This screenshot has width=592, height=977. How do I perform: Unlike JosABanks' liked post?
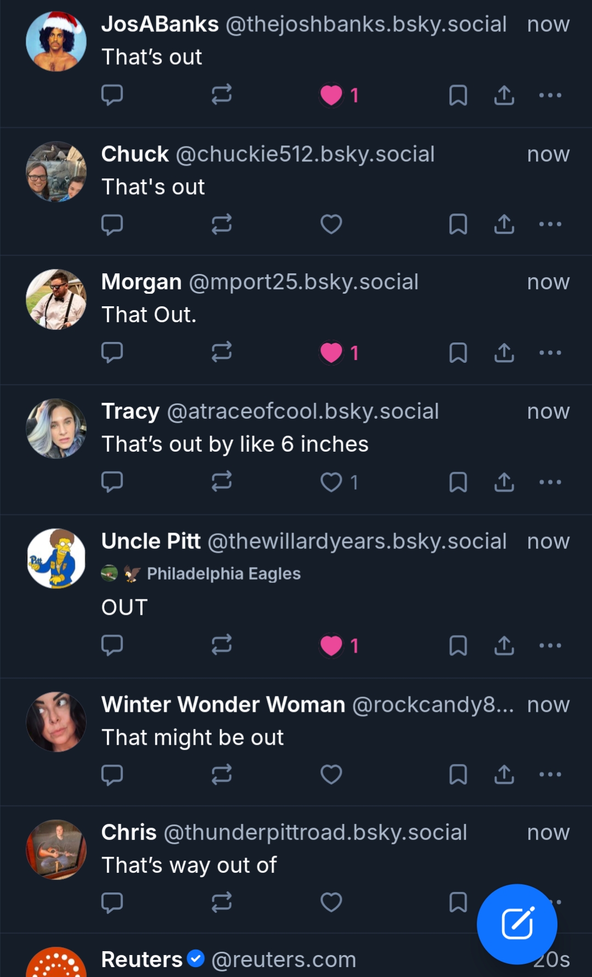(x=331, y=95)
